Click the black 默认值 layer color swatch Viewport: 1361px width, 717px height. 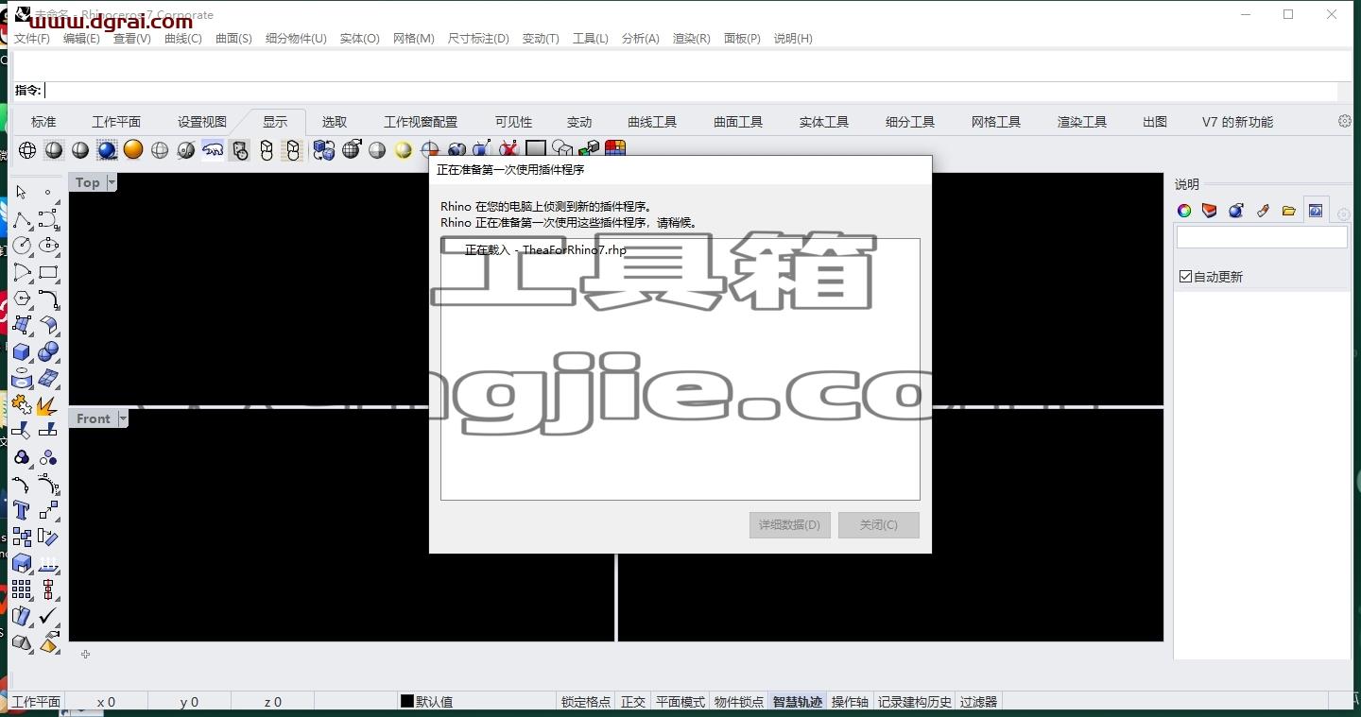[407, 701]
